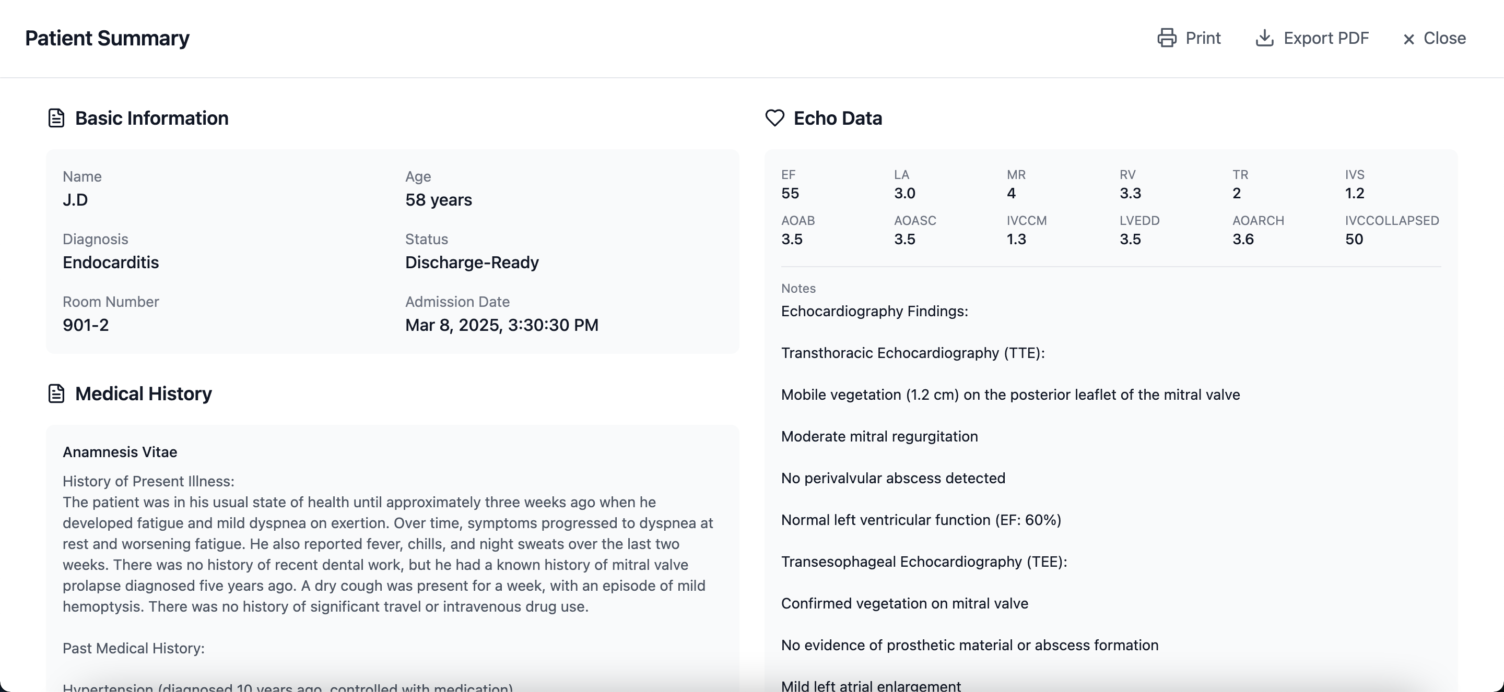Click the room number 901-2
Viewport: 1504px width, 692px height.
pos(86,325)
